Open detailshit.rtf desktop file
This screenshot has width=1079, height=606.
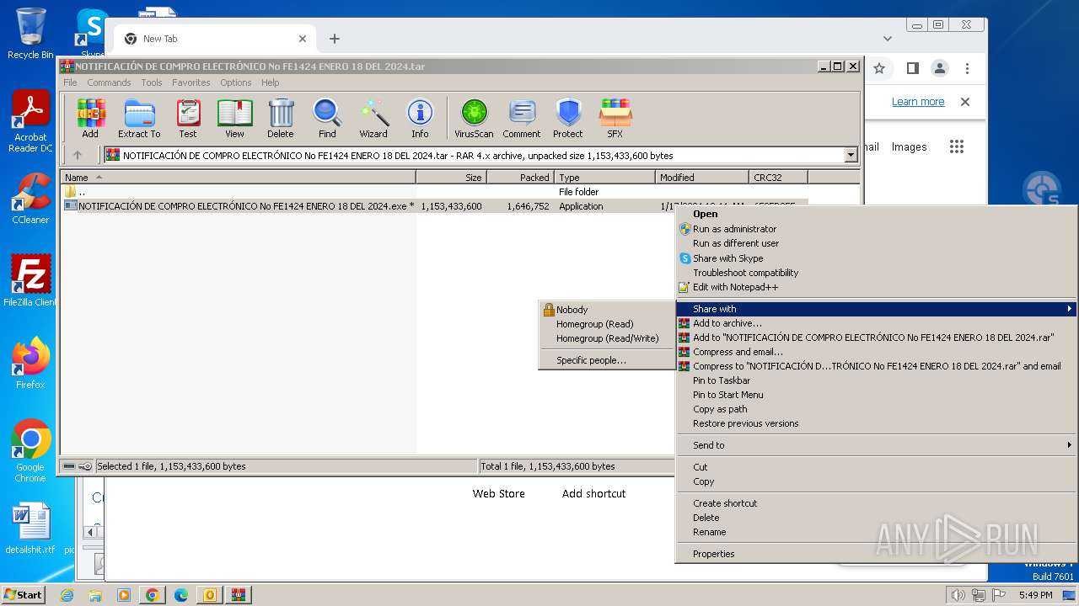[x=30, y=529]
